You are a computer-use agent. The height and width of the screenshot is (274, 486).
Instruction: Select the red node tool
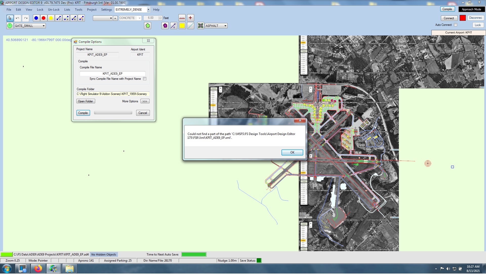click(44, 18)
